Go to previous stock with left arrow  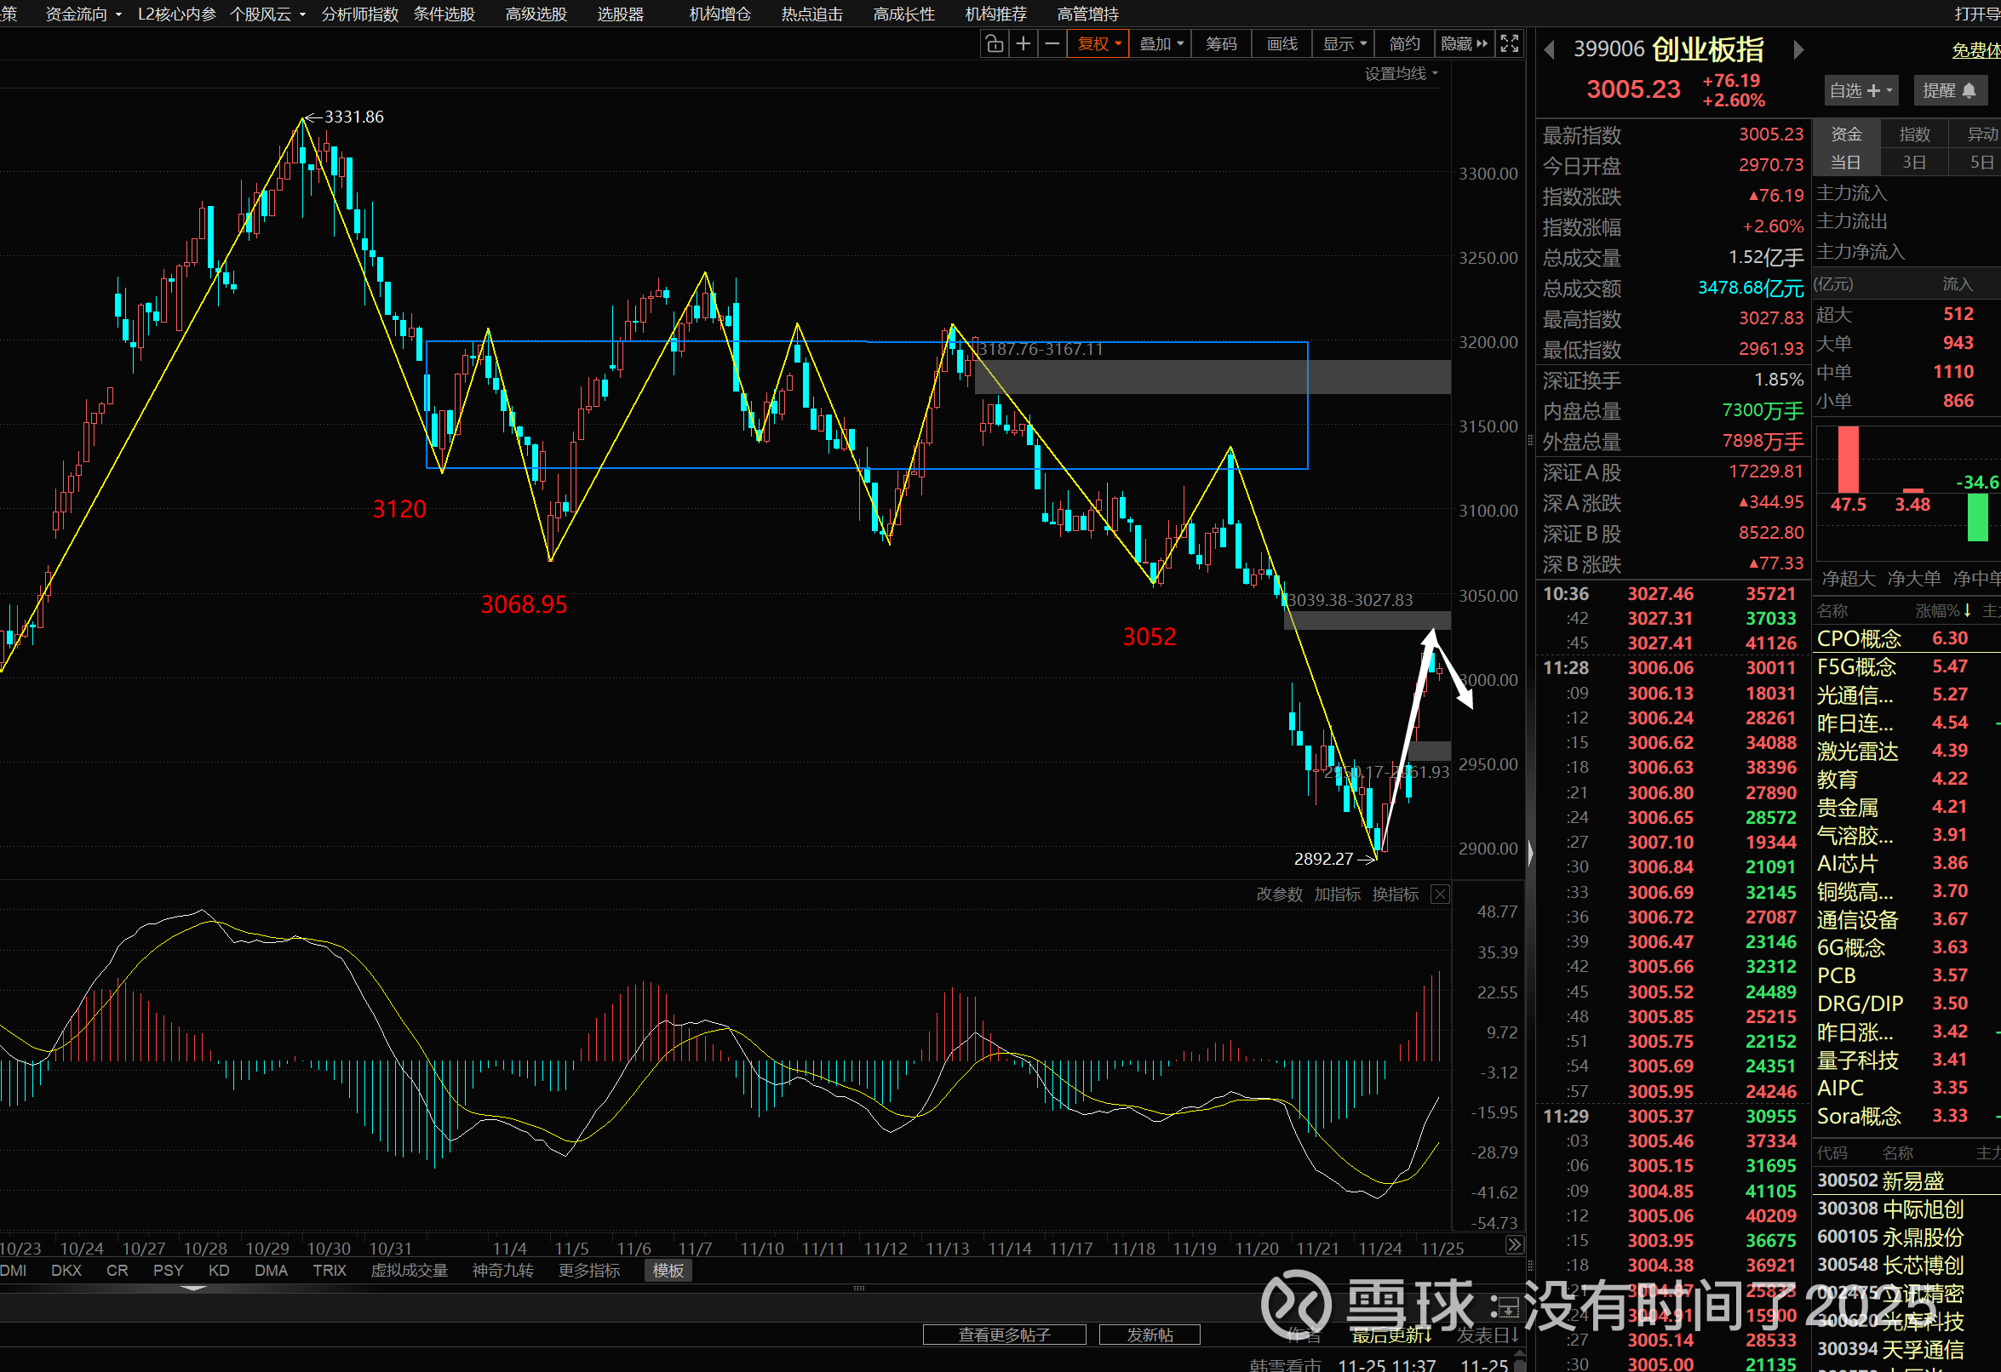(1549, 50)
